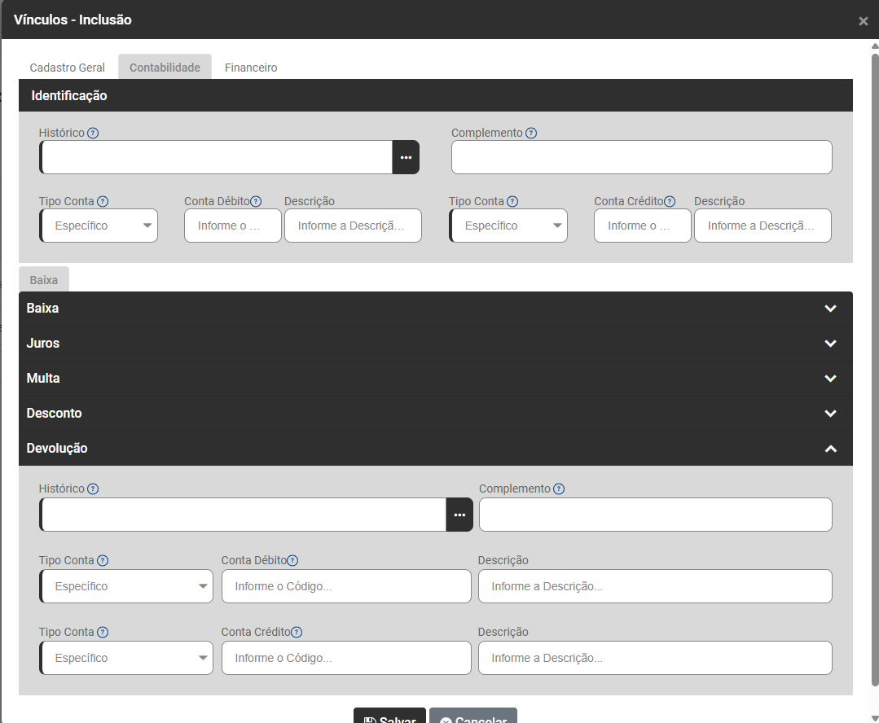Screen dimensions: 879x723
Task: Show help for Tipo Conta of Devolução debit row
Action: point(103,560)
